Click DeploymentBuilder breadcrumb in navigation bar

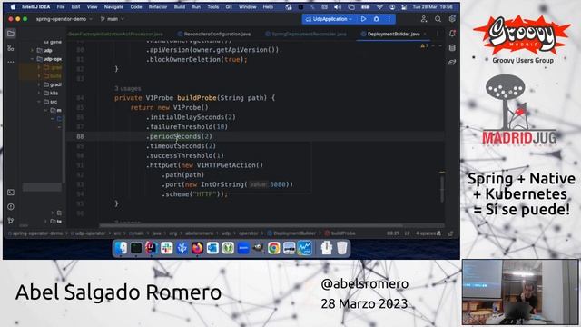[x=291, y=233]
